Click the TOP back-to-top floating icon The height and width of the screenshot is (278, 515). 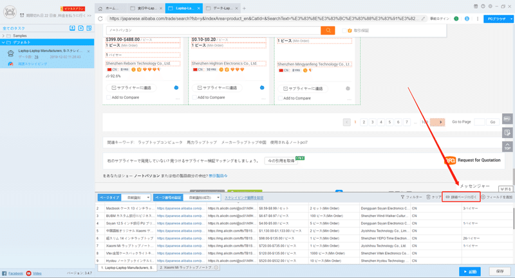pos(507,146)
